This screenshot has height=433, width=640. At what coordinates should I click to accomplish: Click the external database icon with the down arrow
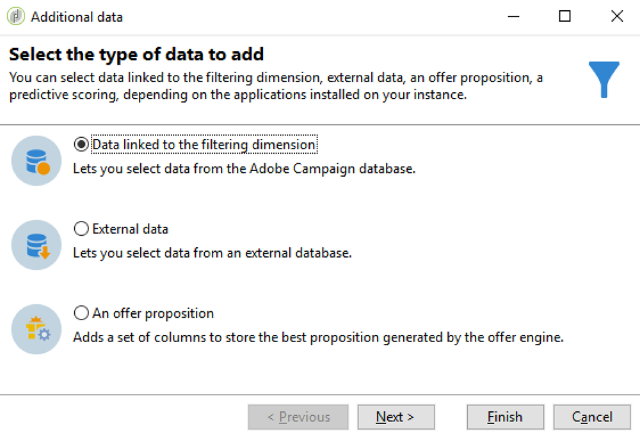coord(36,245)
